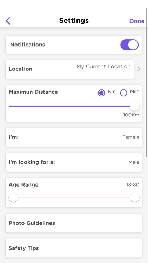The width and height of the screenshot is (148, 263).
Task: Open Safety Tips
Action: coord(74,248)
